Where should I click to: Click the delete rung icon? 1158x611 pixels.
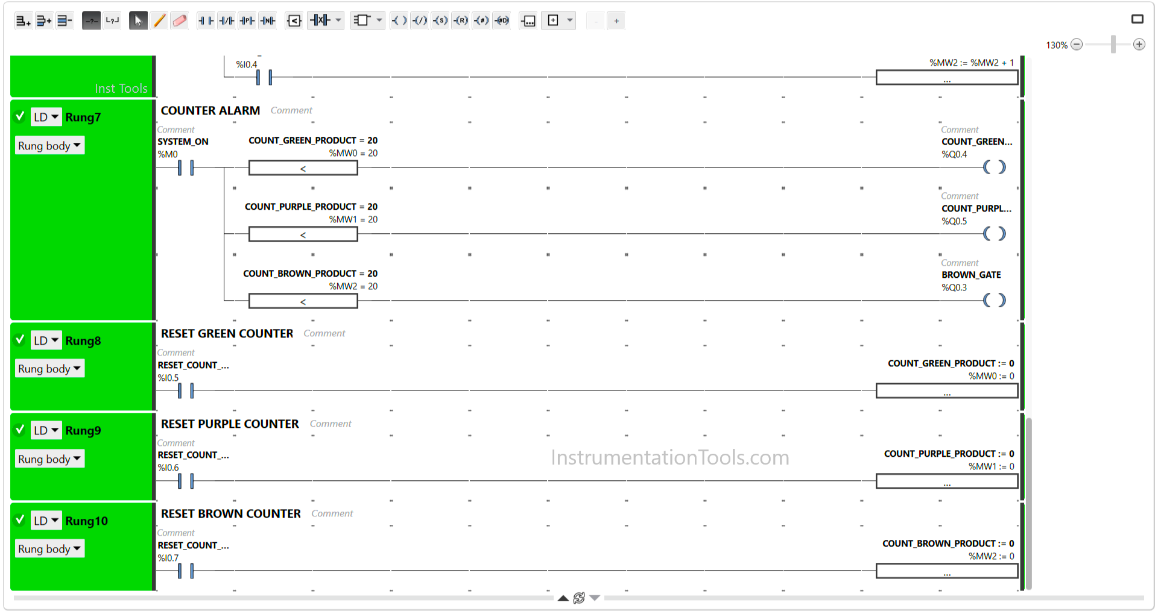pyautogui.click(x=65, y=20)
